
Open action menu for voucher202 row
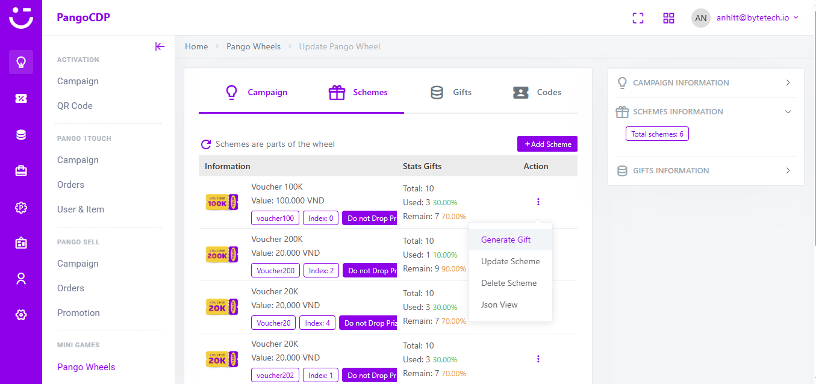click(538, 359)
